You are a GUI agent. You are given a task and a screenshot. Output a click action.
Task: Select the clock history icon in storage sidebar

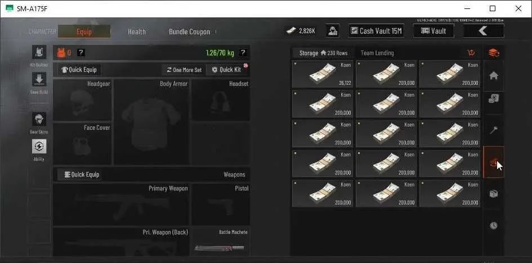coord(494,226)
